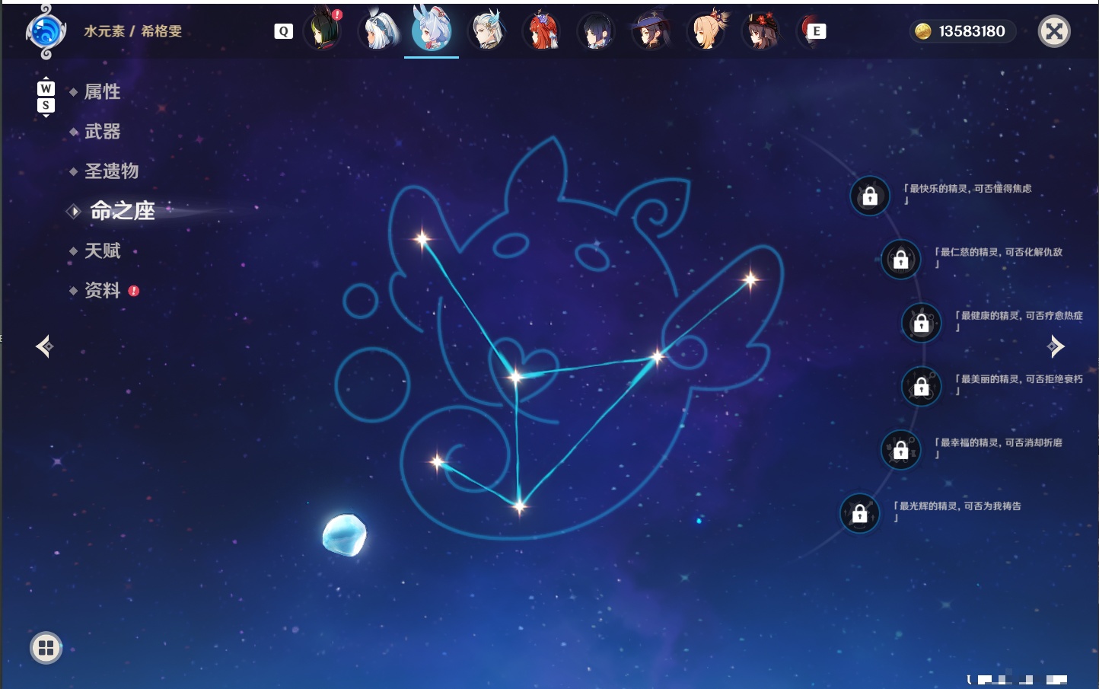The width and height of the screenshot is (1099, 689).
Task: Open the 武器 weapon menu
Action: [102, 132]
